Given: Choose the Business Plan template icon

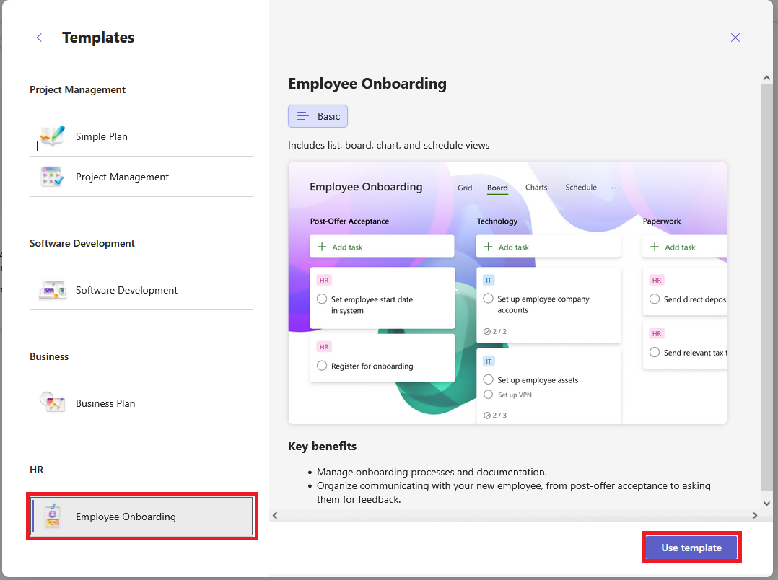Looking at the screenshot, I should click(53, 403).
